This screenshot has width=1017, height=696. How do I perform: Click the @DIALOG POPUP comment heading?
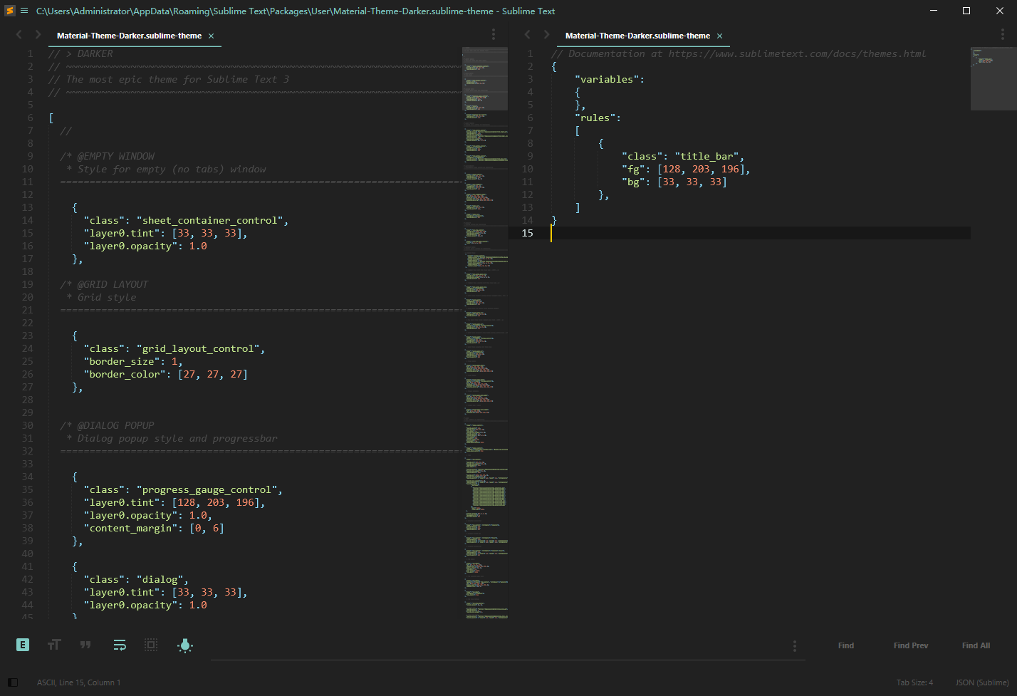108,425
